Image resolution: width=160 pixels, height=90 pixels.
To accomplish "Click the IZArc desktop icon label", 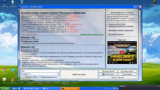I will click(22, 82).
